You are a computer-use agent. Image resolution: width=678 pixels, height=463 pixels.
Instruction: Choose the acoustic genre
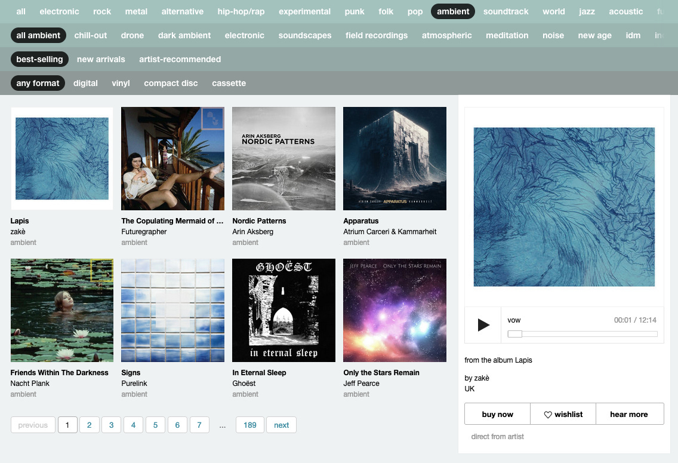pos(625,12)
